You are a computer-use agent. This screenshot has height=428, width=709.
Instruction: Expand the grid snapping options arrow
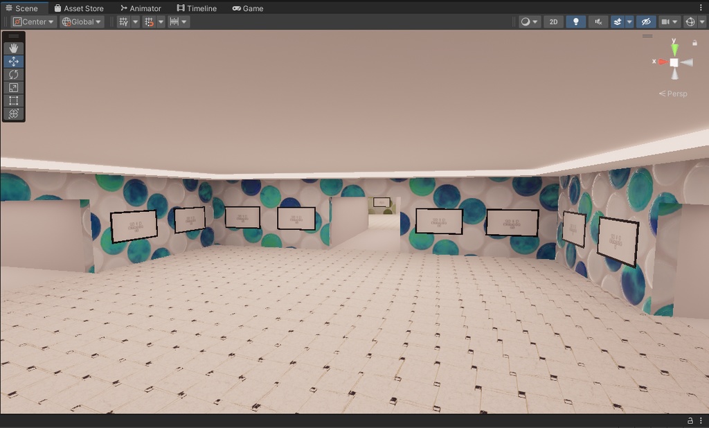click(161, 21)
